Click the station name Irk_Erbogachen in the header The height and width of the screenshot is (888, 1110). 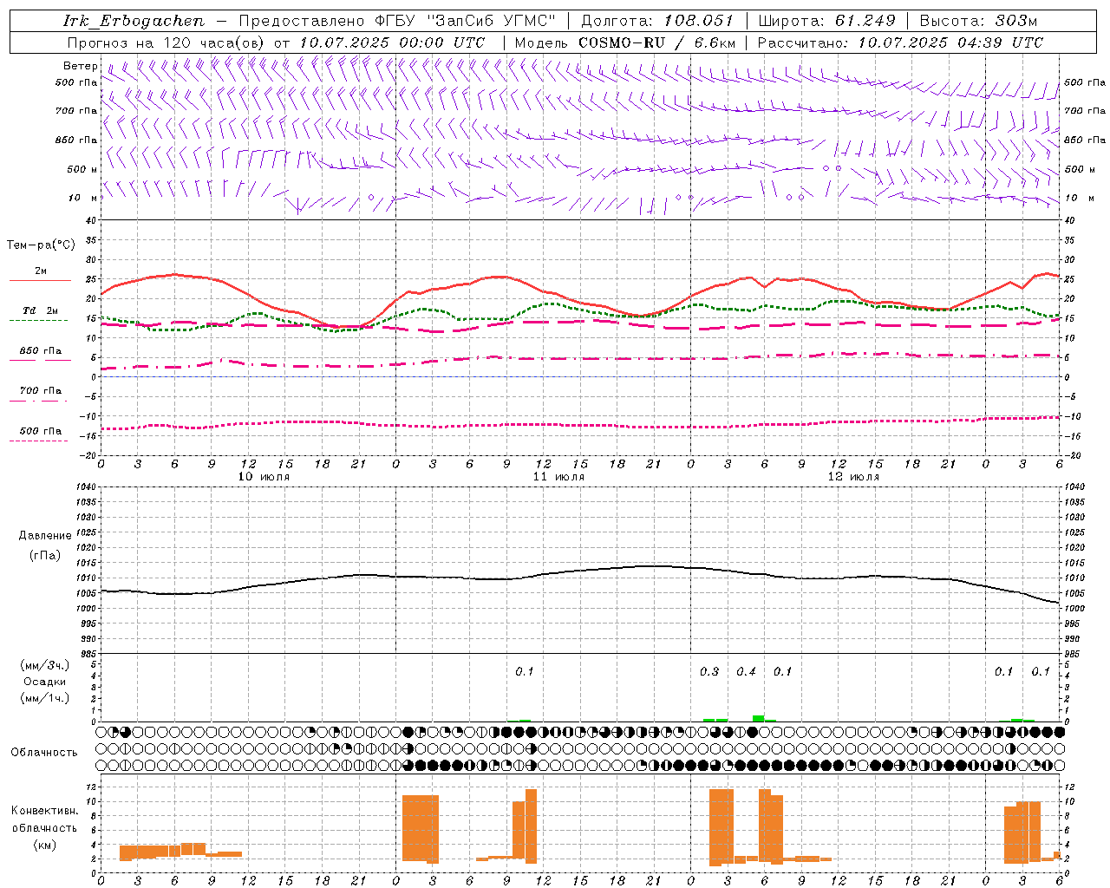[x=134, y=21]
